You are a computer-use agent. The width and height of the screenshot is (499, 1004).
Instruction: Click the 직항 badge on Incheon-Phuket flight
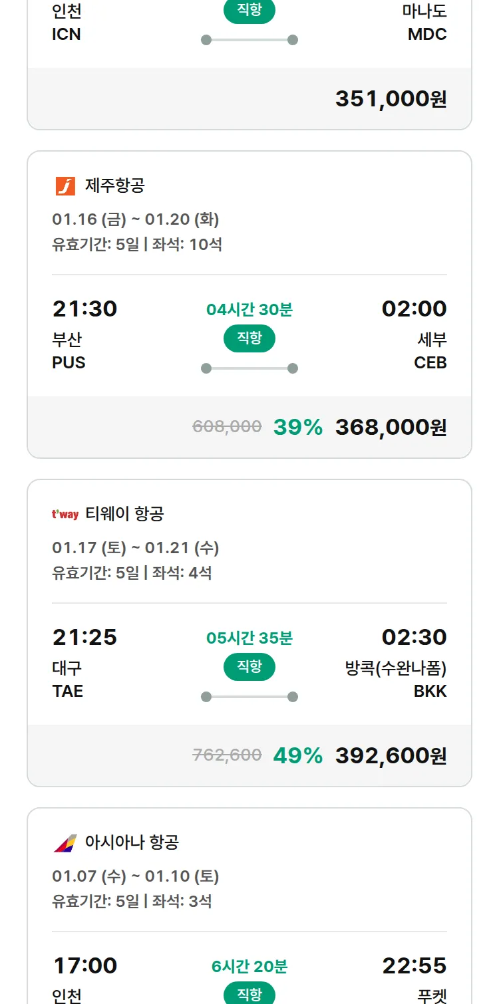249,994
